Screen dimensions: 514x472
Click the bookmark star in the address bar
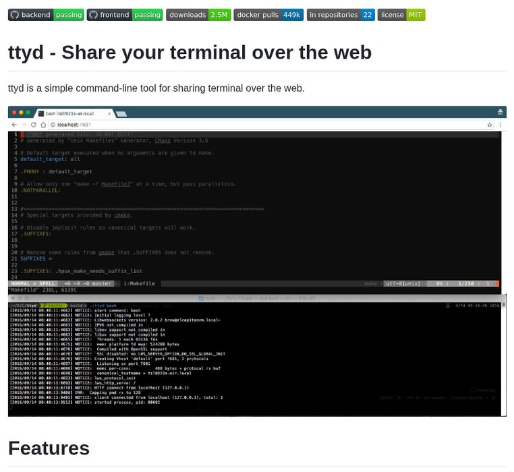click(490, 125)
